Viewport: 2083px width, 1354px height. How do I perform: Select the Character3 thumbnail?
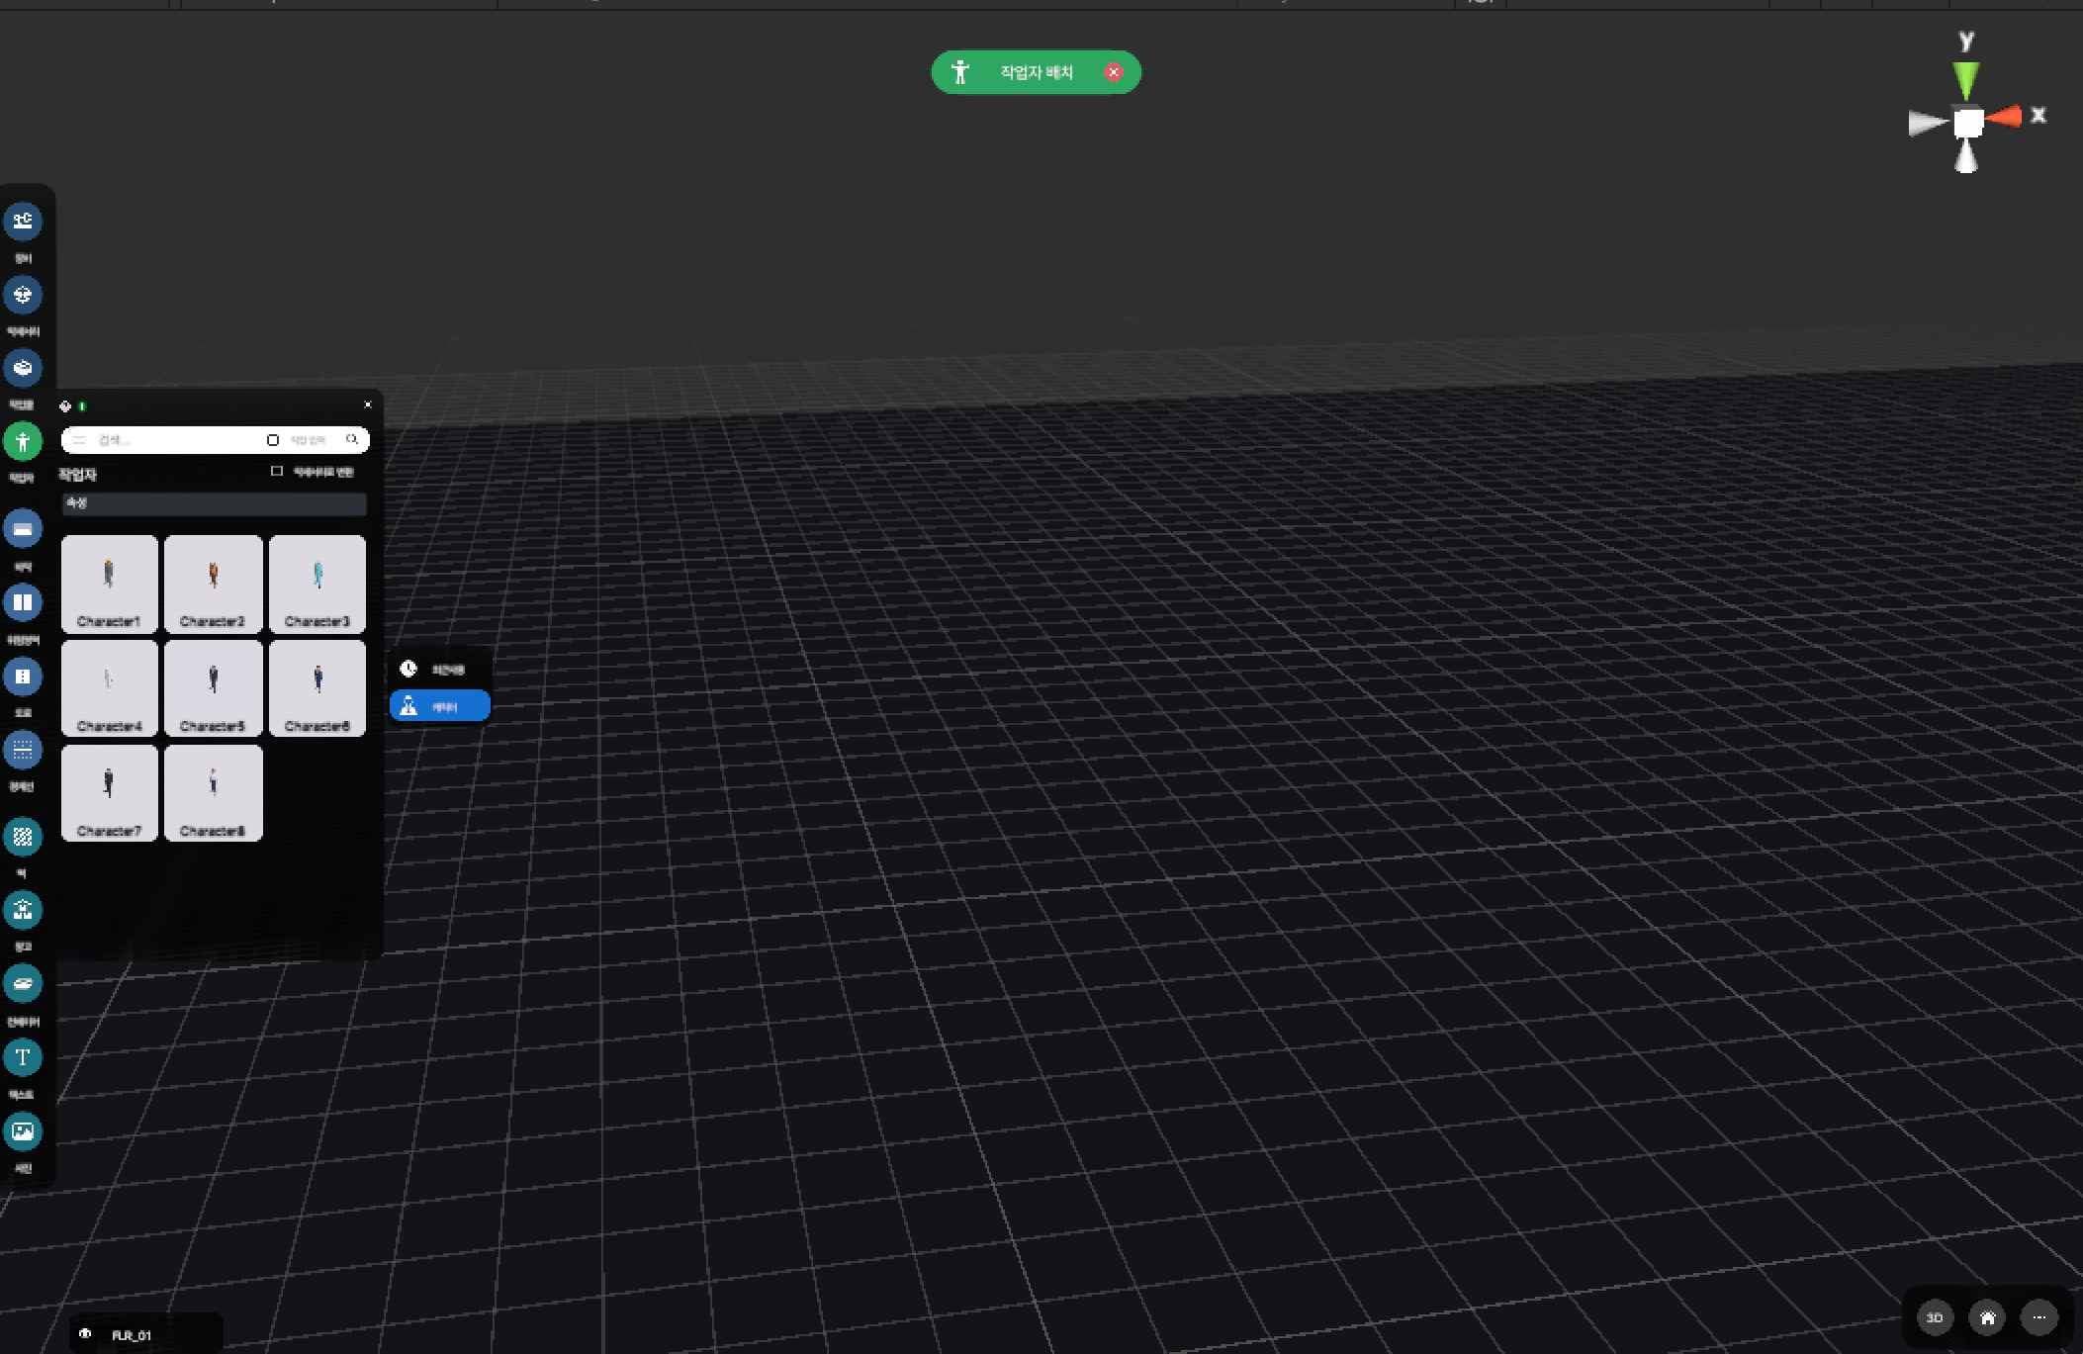(x=317, y=584)
